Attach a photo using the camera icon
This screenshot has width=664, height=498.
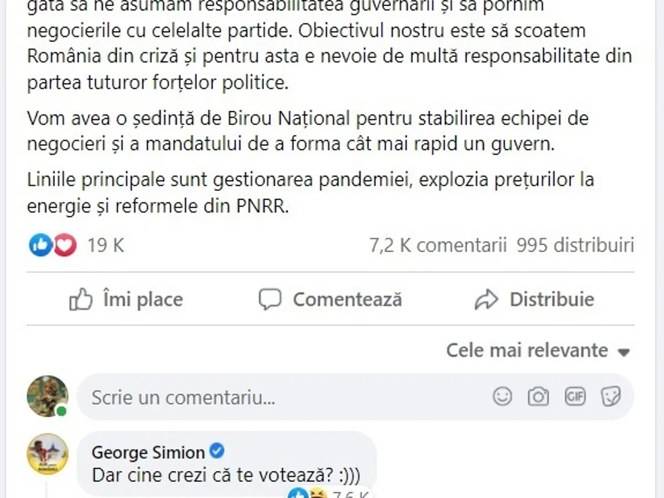(538, 396)
